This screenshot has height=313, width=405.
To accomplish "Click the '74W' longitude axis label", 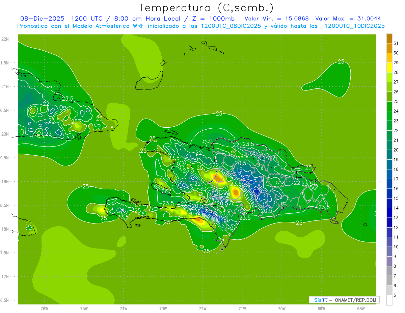I will (x=124, y=308).
